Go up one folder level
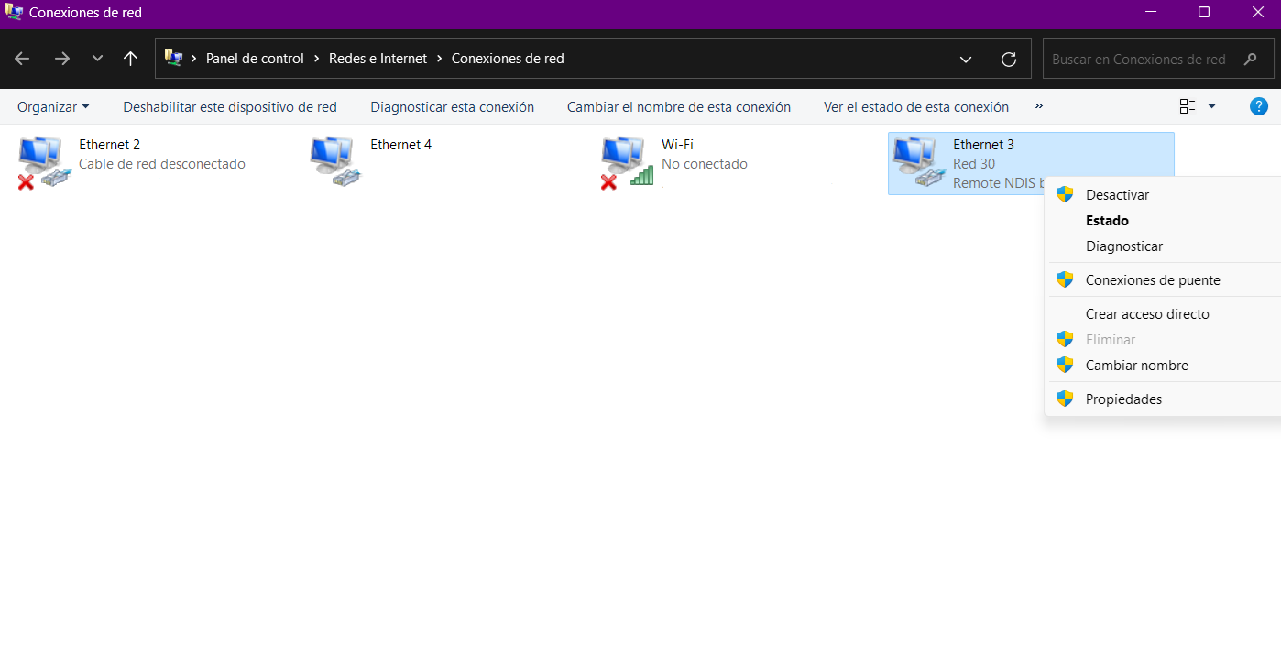The image size is (1281, 645). [x=130, y=59]
